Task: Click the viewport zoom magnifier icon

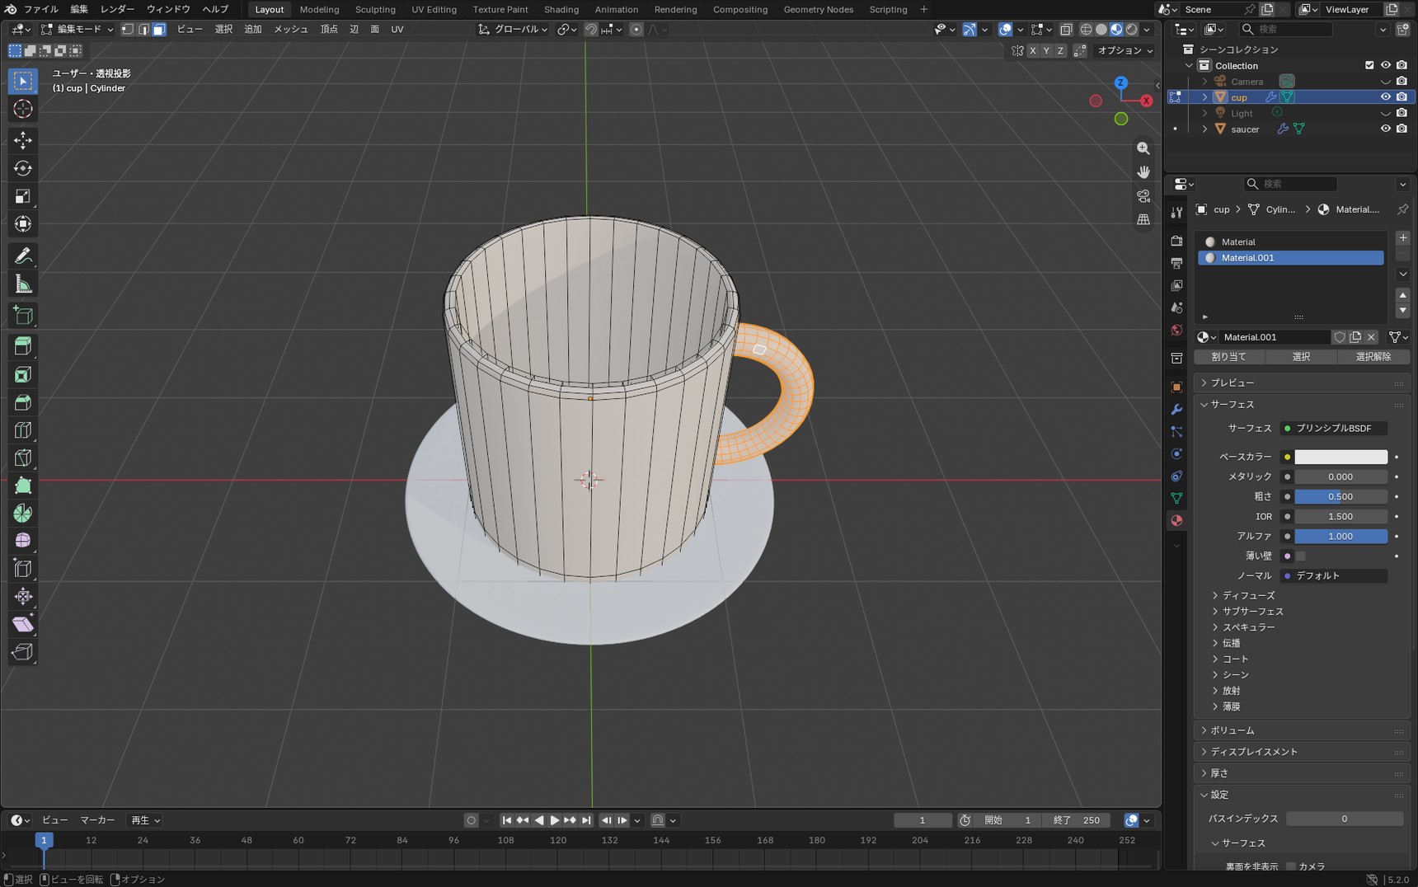Action: (1143, 148)
